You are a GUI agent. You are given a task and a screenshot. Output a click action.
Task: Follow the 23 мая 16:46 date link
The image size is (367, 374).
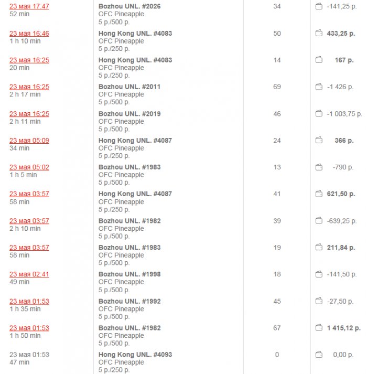(x=29, y=34)
